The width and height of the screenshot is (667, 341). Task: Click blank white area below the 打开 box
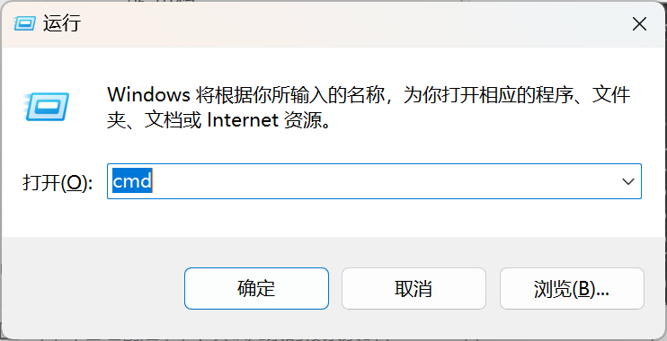[x=333, y=217]
